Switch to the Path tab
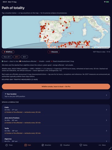The width and height of the screenshot is (112, 150). 28,145
